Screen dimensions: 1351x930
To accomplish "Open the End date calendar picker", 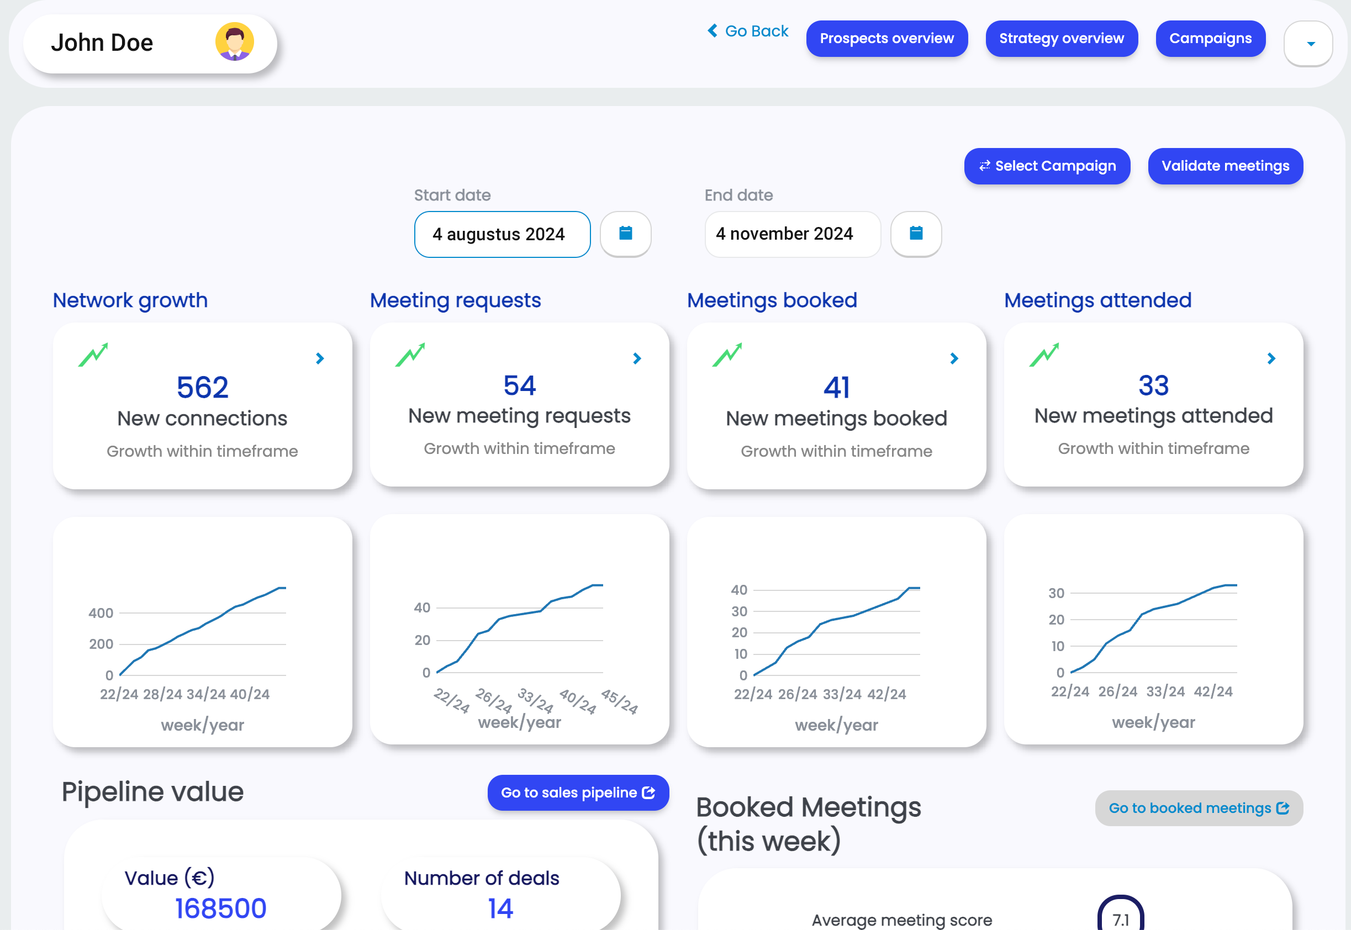I will (x=916, y=234).
